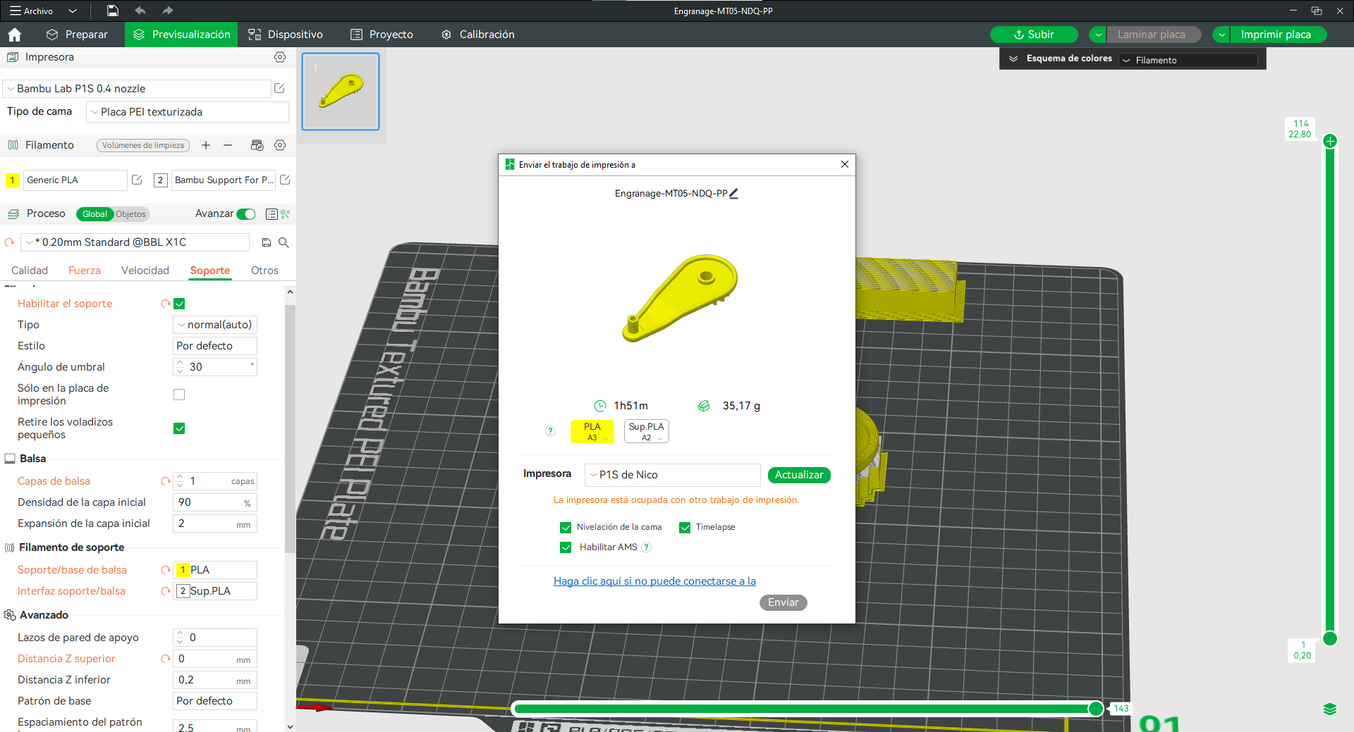Click Subir button
Viewport: 1354px width, 732px height.
click(x=1034, y=35)
